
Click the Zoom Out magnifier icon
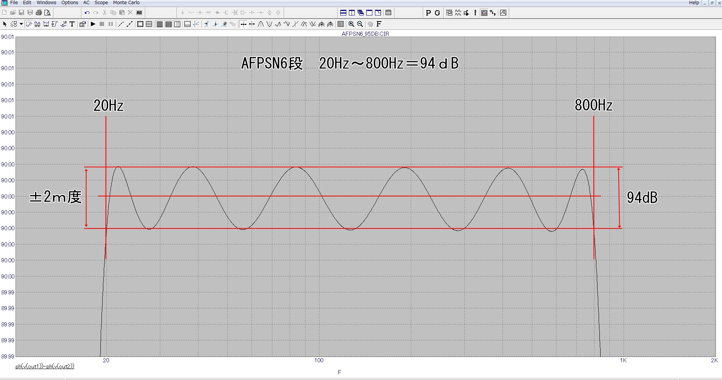point(360,24)
